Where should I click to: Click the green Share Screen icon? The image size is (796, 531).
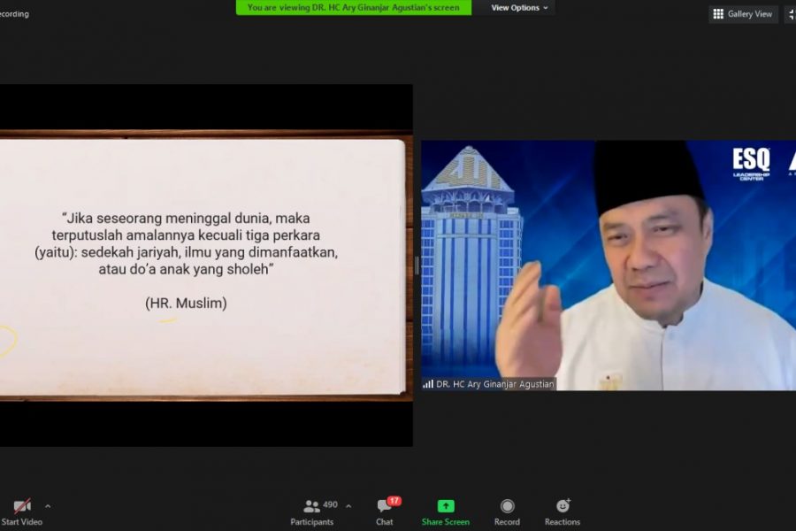446,506
